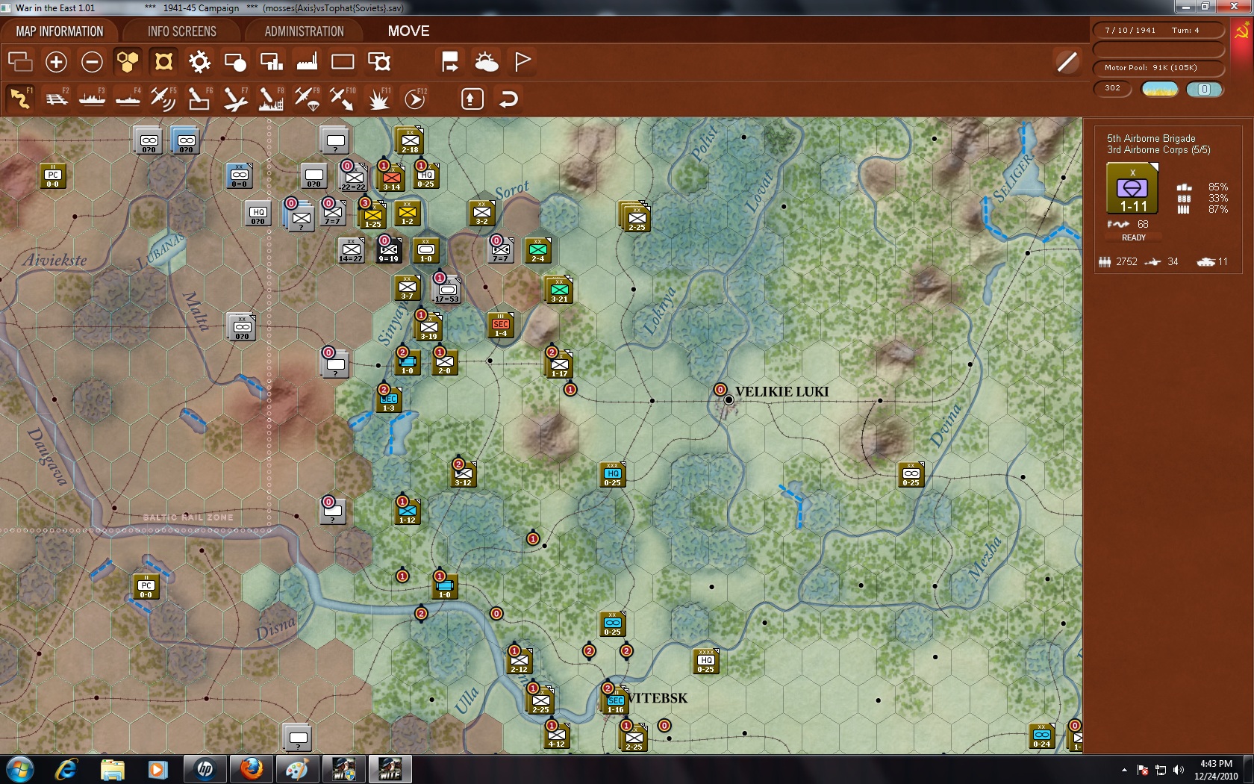Switch to Paint on the taskbar
The width and height of the screenshot is (1254, 784).
[297, 769]
